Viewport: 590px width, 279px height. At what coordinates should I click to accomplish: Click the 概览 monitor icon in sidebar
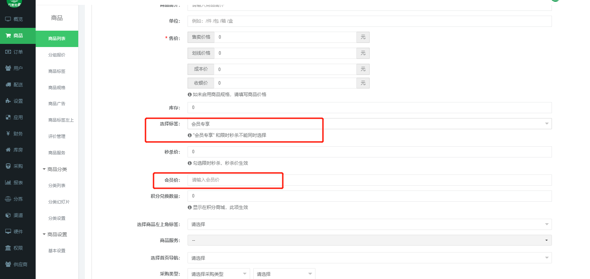(8, 19)
